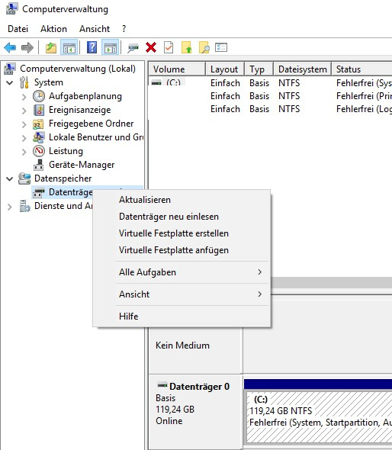
Task: Click the Lokale Benutzer users icon
Action: (39, 137)
